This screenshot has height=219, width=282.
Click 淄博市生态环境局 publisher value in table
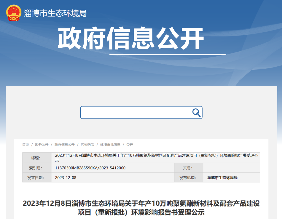222,178
